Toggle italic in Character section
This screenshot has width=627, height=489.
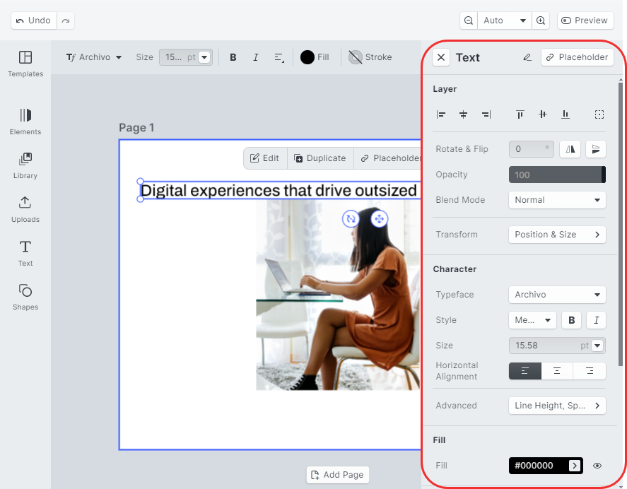pyautogui.click(x=596, y=320)
